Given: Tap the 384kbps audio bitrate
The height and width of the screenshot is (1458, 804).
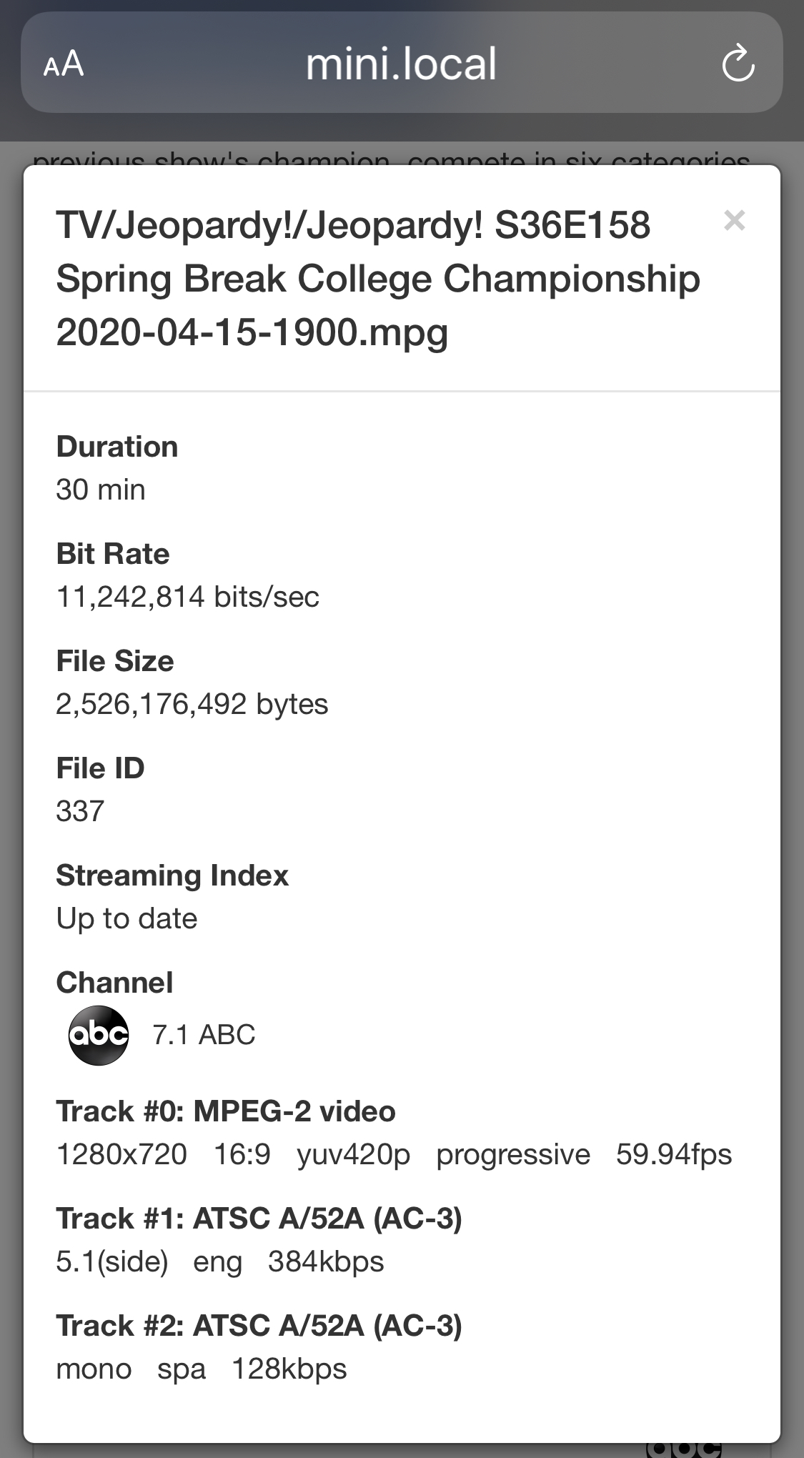Looking at the screenshot, I should coord(326,1261).
